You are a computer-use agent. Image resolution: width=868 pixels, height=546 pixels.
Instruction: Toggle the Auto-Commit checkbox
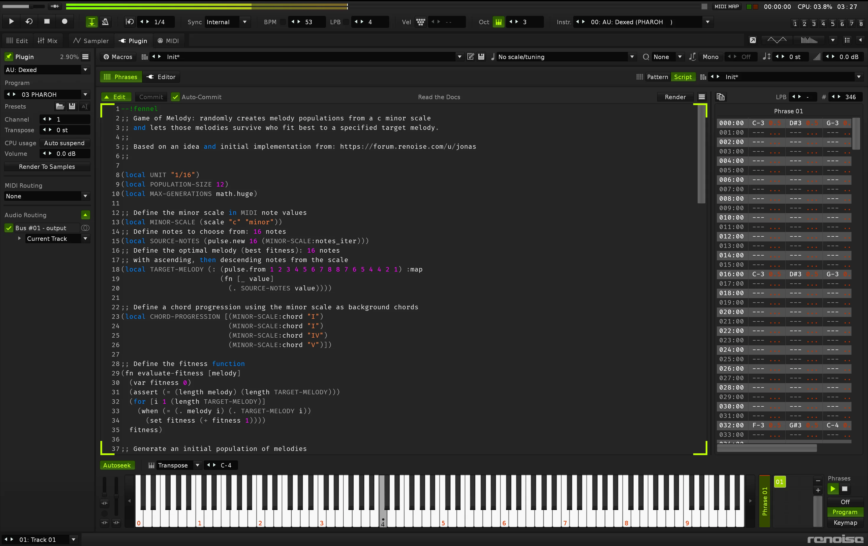point(176,97)
